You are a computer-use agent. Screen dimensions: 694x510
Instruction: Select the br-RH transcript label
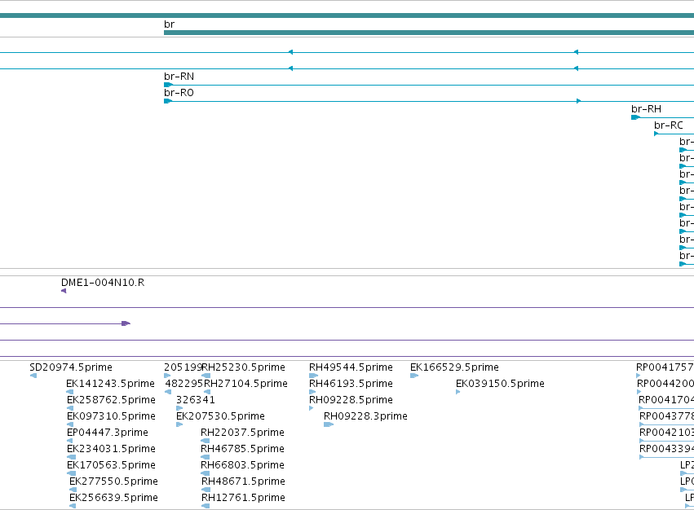tap(646, 109)
